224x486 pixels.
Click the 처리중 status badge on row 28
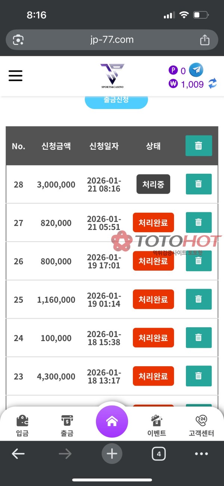pos(153,184)
